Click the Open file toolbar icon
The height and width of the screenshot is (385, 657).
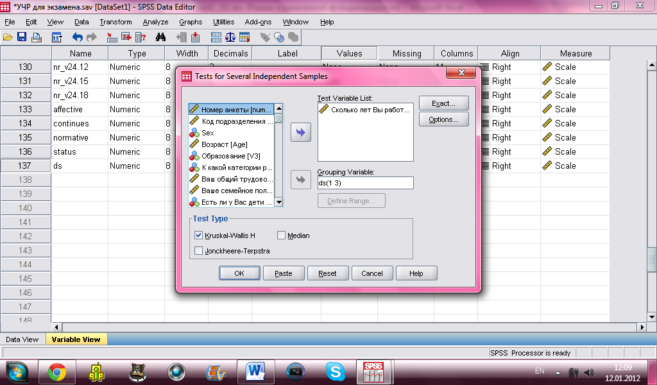click(x=8, y=37)
